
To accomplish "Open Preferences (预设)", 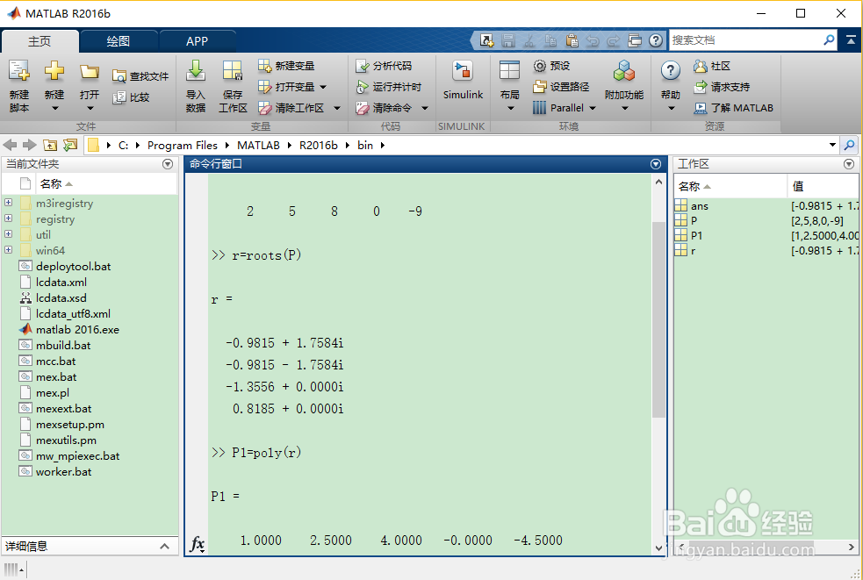I will tap(551, 66).
